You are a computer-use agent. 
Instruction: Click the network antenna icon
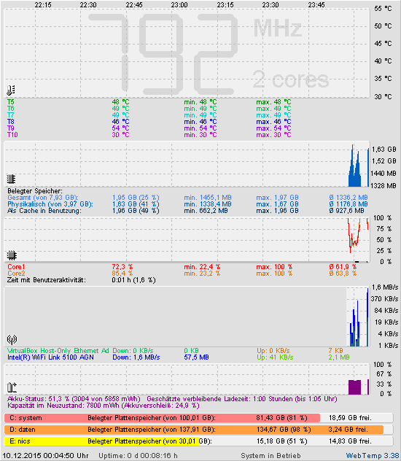12,340
